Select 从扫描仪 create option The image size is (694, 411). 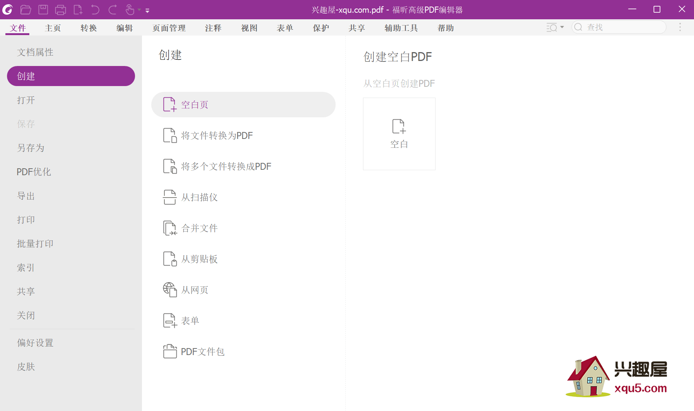(199, 197)
